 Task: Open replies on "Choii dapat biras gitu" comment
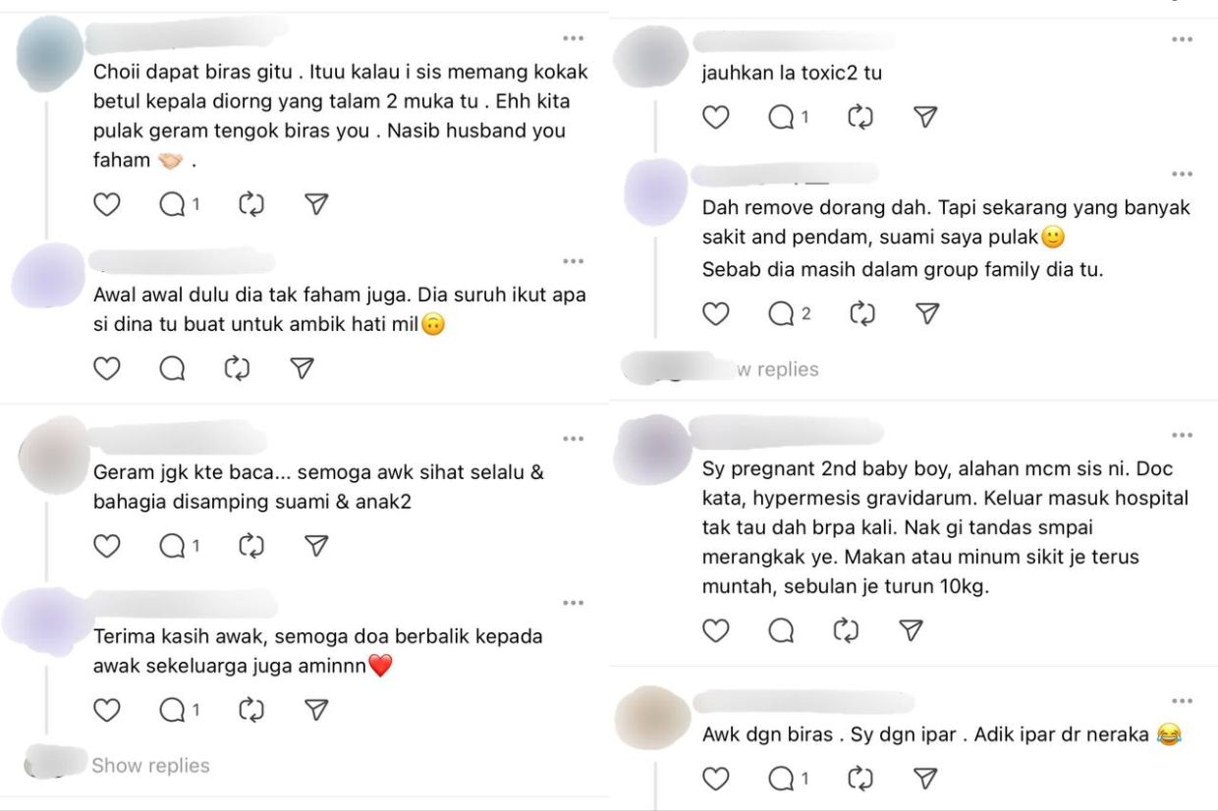(x=180, y=204)
